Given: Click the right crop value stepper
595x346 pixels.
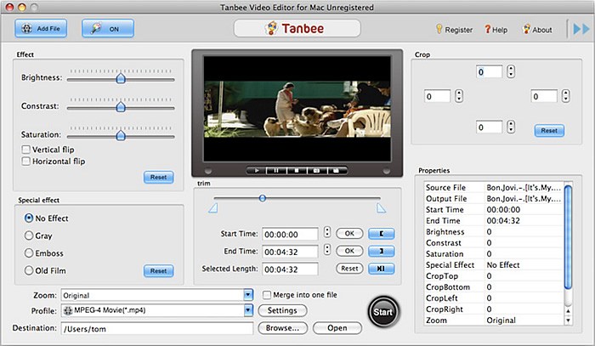Looking at the screenshot, I should 566,95.
